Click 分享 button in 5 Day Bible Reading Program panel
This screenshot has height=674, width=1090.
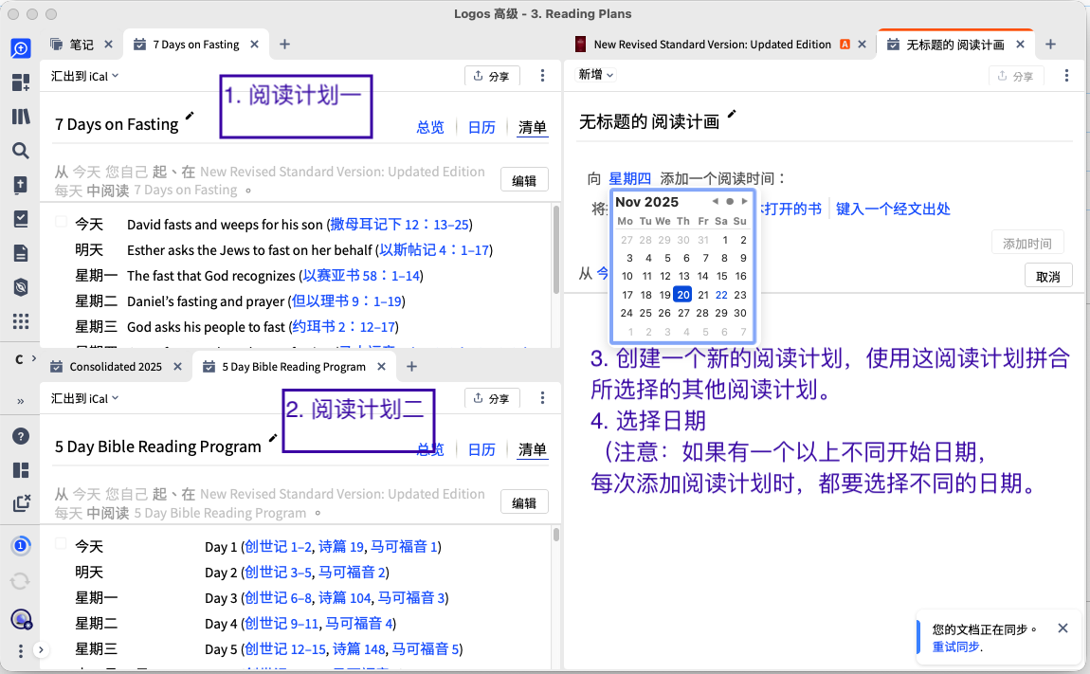tap(492, 398)
